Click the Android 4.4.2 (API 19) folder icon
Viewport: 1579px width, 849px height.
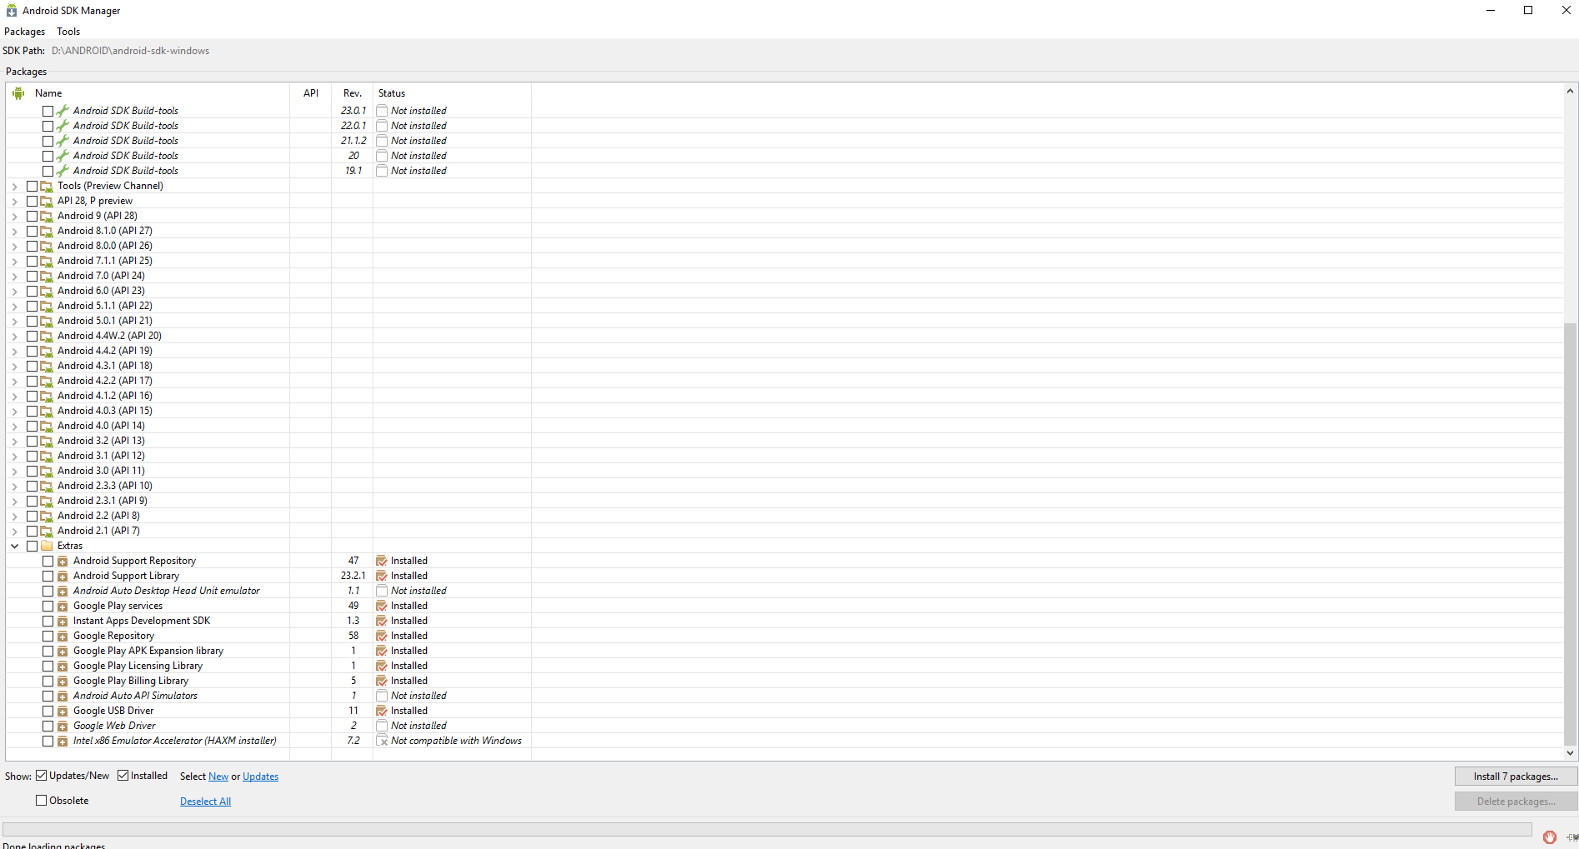pos(47,351)
